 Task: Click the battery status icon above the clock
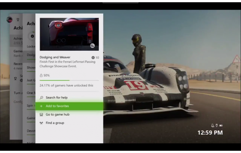(221, 126)
